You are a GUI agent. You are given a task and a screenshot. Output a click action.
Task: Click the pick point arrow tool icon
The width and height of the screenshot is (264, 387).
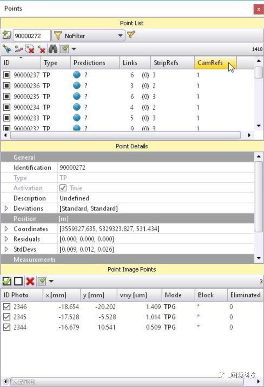7,49
